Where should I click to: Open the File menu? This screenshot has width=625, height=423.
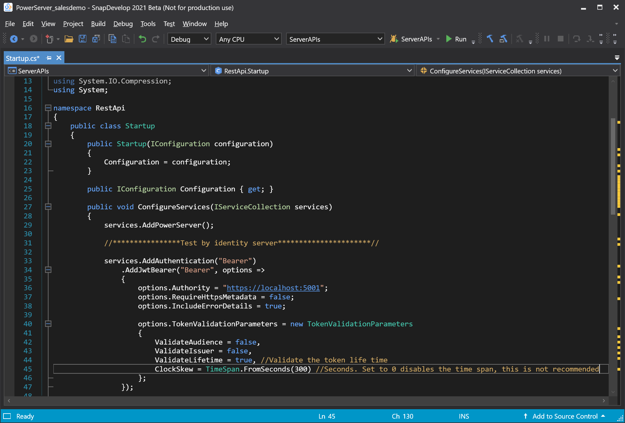pos(10,24)
